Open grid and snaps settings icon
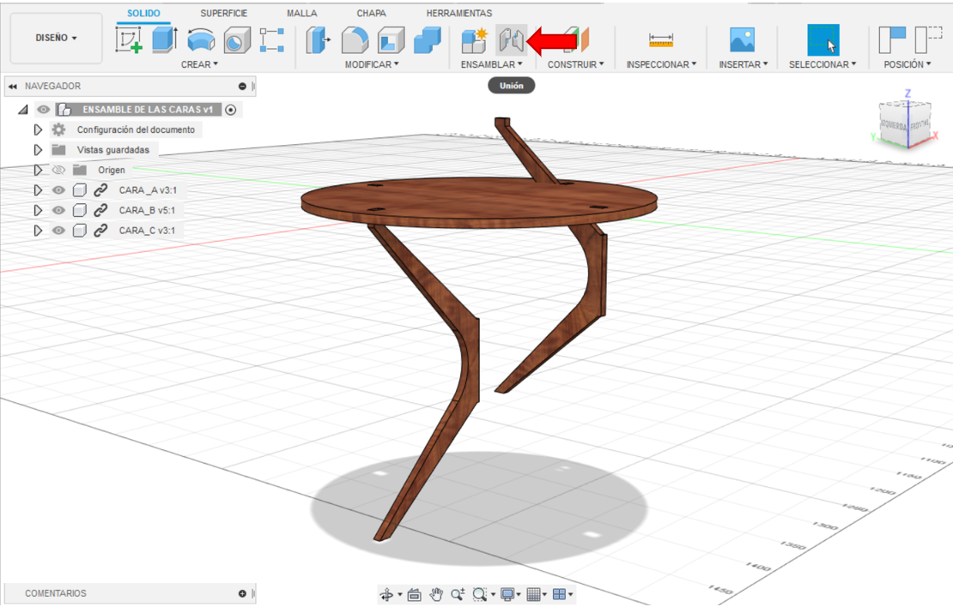The height and width of the screenshot is (613, 953). [534, 595]
